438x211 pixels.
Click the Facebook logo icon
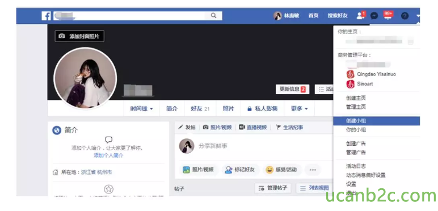click(x=46, y=16)
